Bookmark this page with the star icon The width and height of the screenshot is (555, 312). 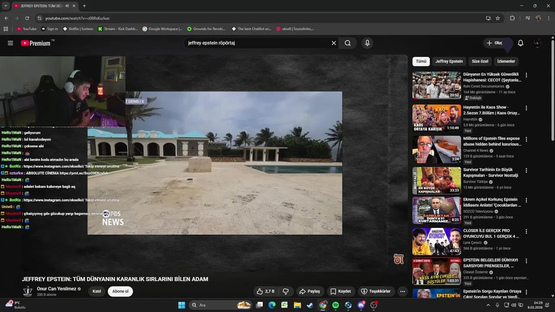[498, 18]
